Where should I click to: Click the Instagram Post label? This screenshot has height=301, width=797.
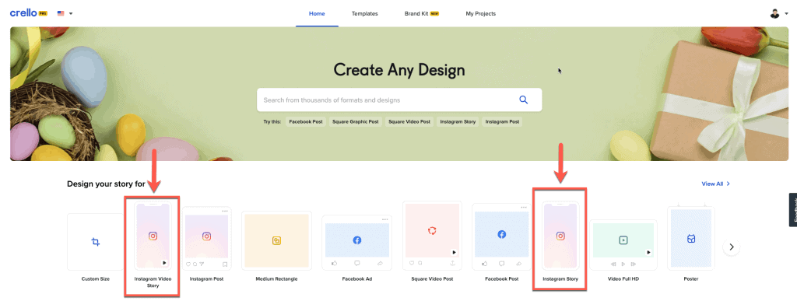point(206,279)
